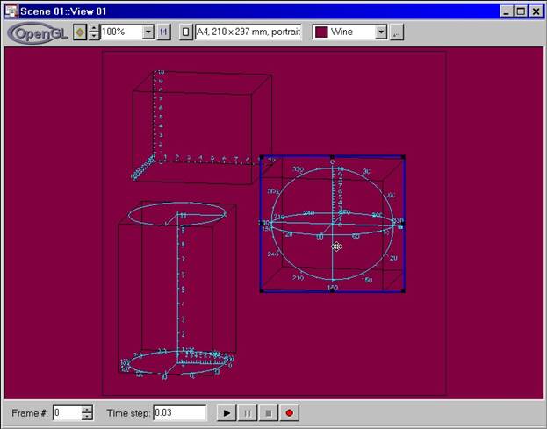Increase the Frame # with the up arrow
This screenshot has height=429, width=547.
click(x=86, y=408)
